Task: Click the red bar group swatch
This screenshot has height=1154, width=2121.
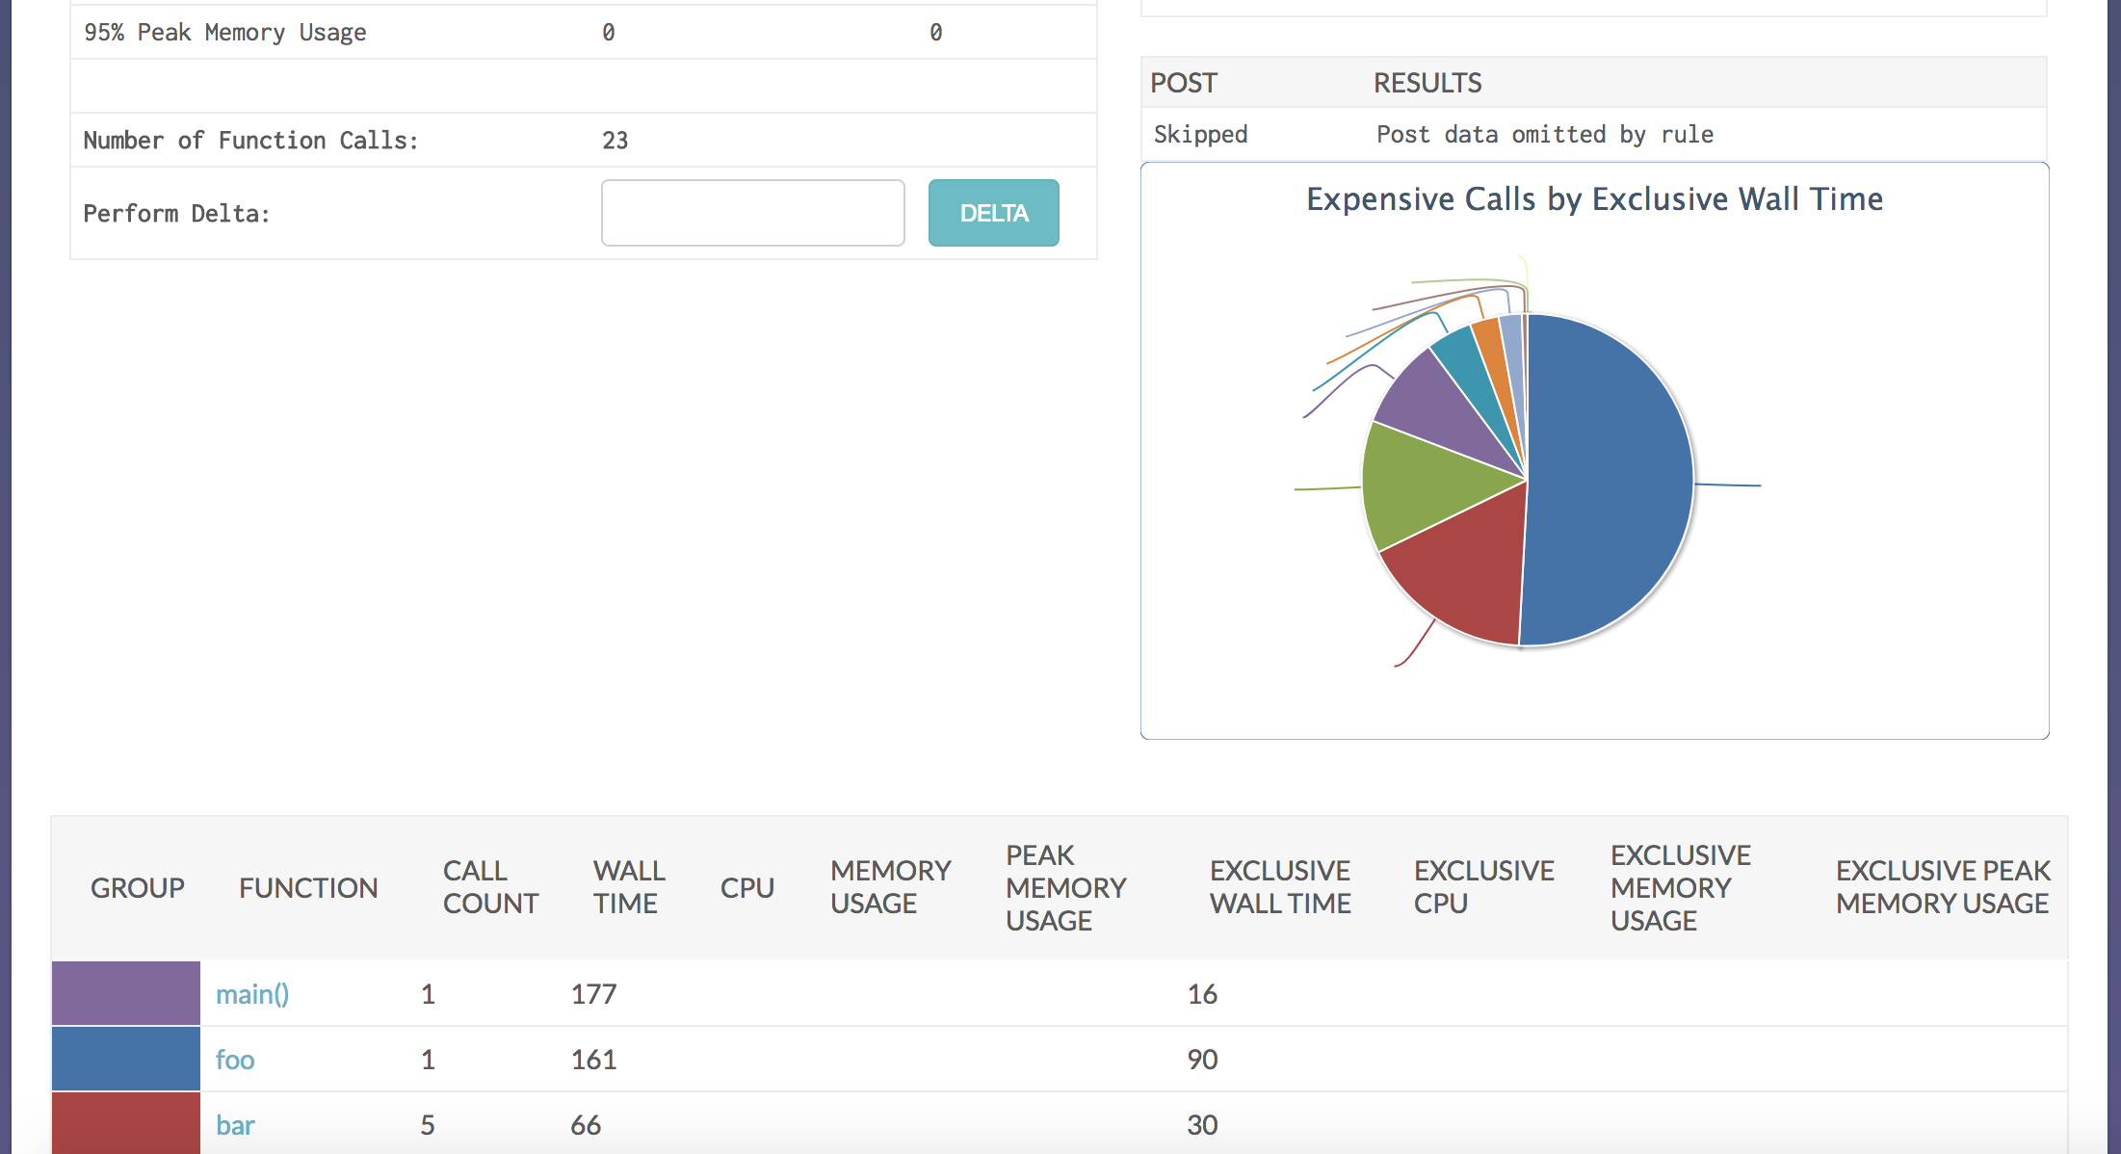Action: coord(125,1123)
